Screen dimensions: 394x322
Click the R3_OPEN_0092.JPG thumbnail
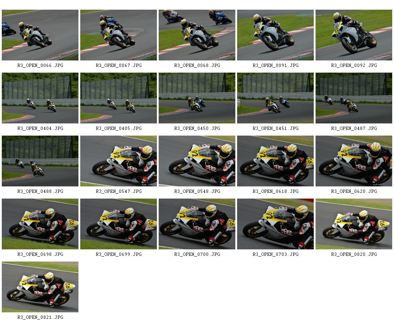click(x=354, y=35)
